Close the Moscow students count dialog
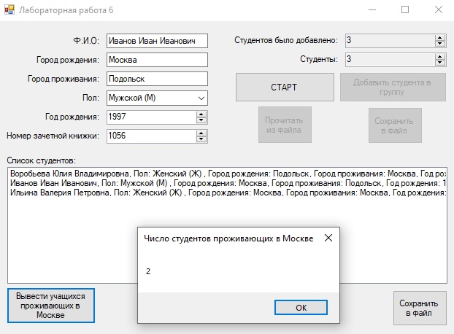 [328, 238]
